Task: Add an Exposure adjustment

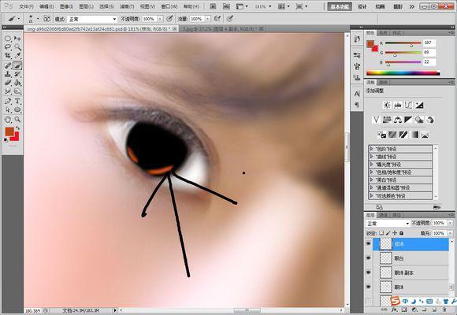Action: 419,106
